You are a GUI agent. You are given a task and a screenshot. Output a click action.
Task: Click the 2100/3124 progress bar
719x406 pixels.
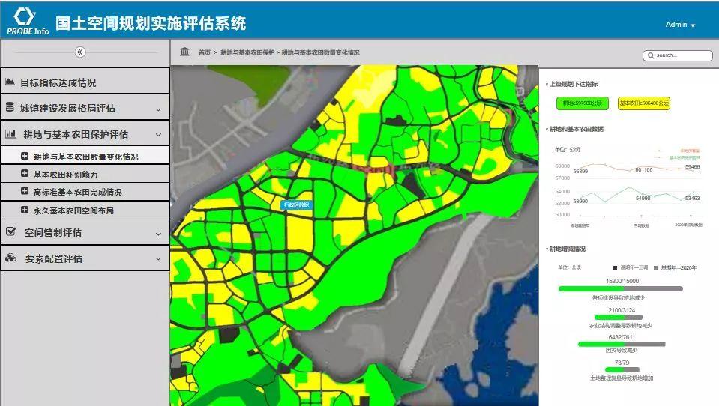pos(618,317)
